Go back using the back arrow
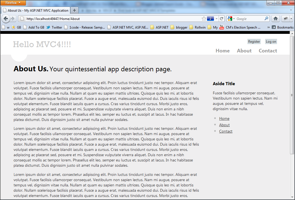The image size is (295, 200). pyautogui.click(x=6, y=19)
